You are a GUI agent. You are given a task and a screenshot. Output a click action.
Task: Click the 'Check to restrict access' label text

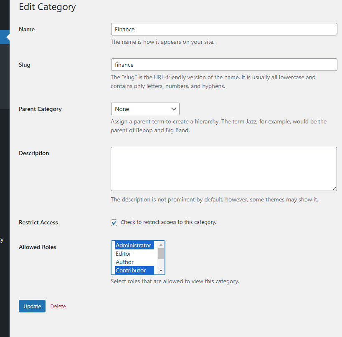point(168,222)
